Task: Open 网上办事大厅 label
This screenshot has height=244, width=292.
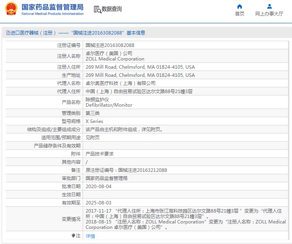Action: tap(269, 14)
